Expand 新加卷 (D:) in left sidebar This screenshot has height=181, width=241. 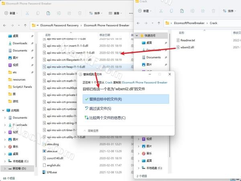point(5,169)
